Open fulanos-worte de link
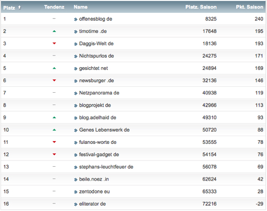This screenshot has height=211, width=267. pyautogui.click(x=98, y=142)
